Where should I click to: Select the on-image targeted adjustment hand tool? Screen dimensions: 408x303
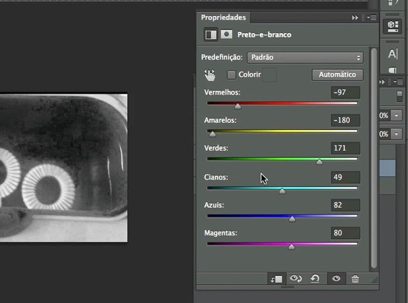pos(210,75)
